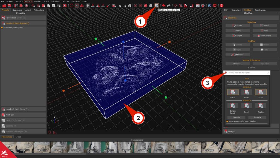Click the Colore selection button

pyautogui.click(x=265, y=26)
